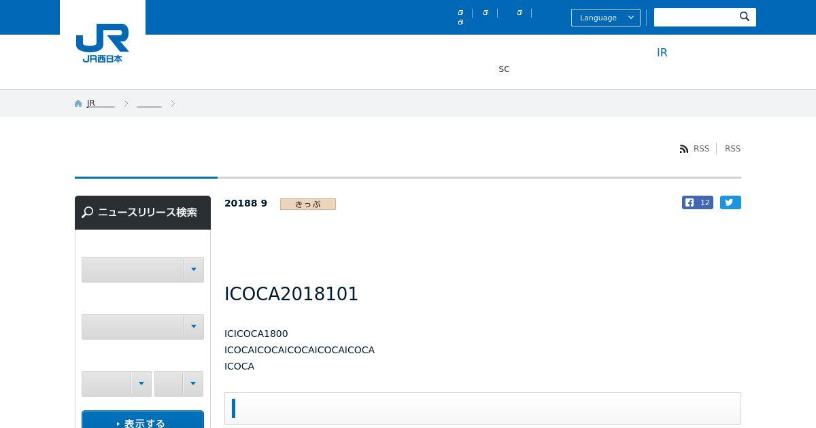Click the third external-link icon in header
This screenshot has width=816, height=428.
tap(520, 13)
